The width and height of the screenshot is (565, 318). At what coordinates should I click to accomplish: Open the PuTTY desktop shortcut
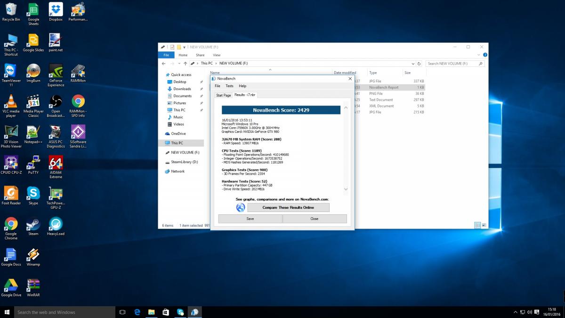pyautogui.click(x=33, y=166)
